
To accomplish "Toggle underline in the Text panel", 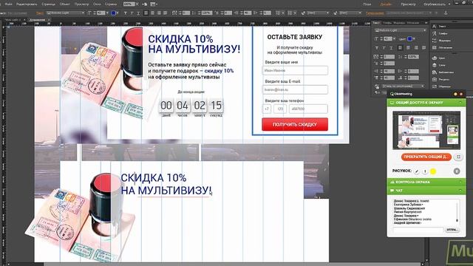I will click(391, 48).
